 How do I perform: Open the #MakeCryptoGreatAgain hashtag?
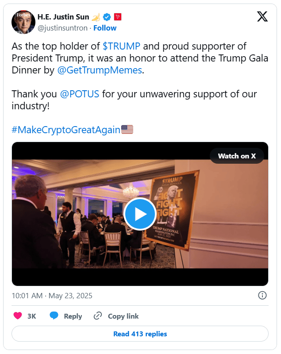click(66, 130)
